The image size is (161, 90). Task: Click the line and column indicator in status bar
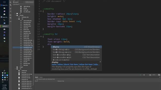[154, 75]
